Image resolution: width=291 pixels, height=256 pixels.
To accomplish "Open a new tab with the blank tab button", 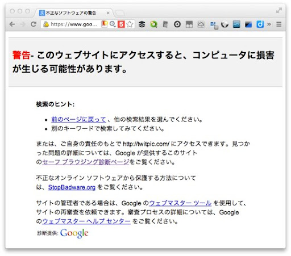I will click(x=120, y=13).
